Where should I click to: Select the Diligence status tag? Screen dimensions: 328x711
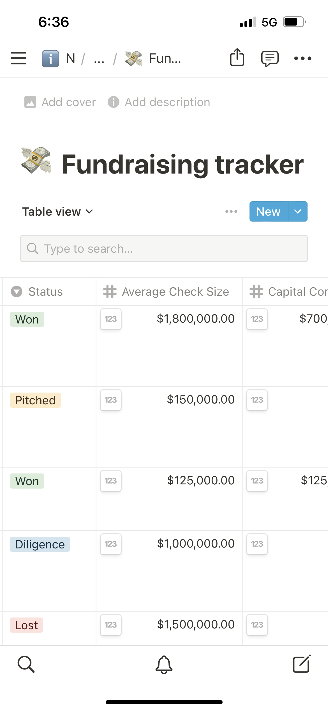coord(40,544)
